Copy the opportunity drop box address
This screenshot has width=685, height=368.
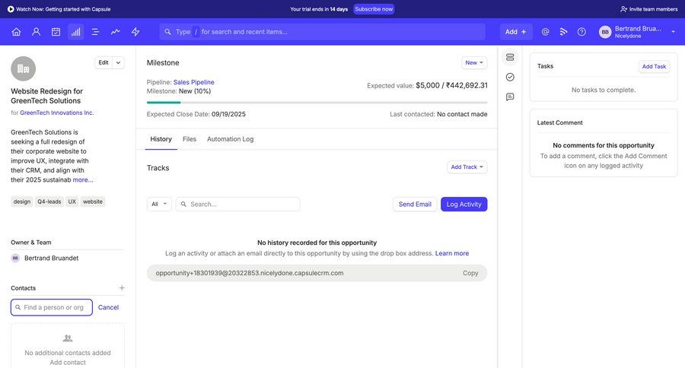(x=470, y=273)
